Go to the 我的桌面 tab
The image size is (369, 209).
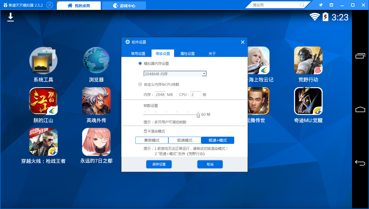click(79, 5)
